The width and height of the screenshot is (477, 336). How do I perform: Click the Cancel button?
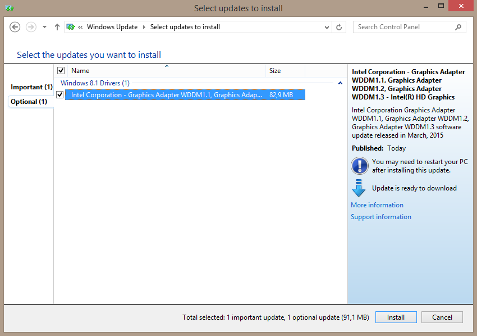click(x=442, y=317)
